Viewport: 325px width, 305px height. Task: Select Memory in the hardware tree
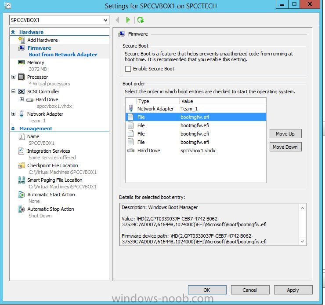click(36, 62)
